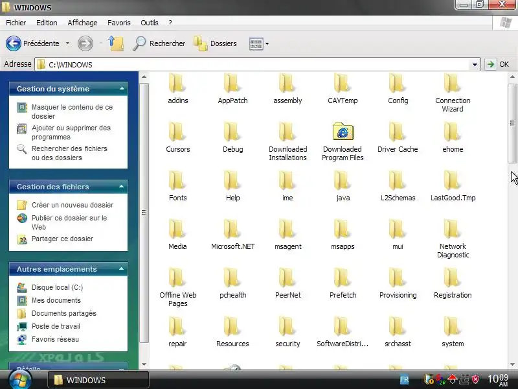
Task: Open the Favoris menu
Action: click(119, 23)
